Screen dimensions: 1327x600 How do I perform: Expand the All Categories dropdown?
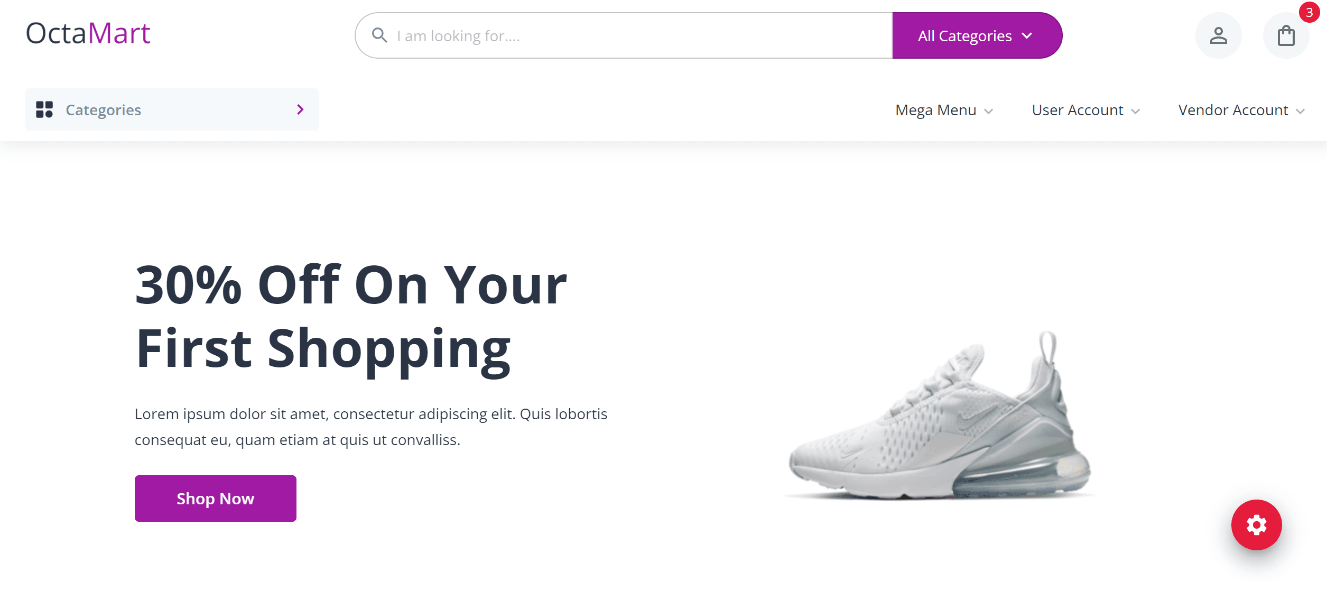pyautogui.click(x=977, y=35)
